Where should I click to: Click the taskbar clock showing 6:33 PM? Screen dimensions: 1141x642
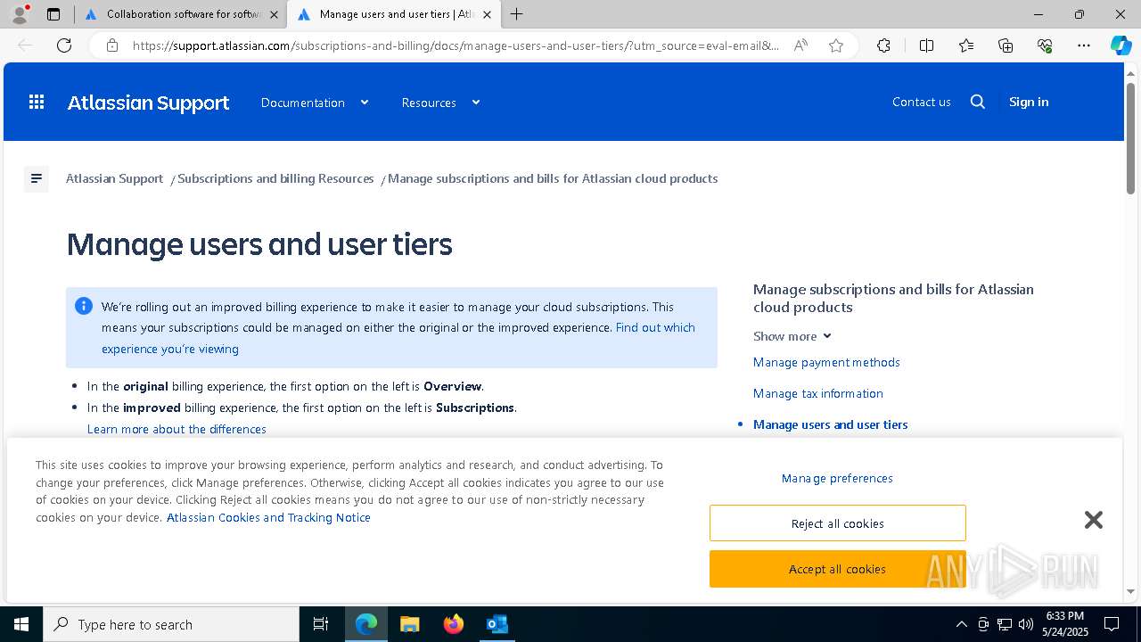[1065, 624]
